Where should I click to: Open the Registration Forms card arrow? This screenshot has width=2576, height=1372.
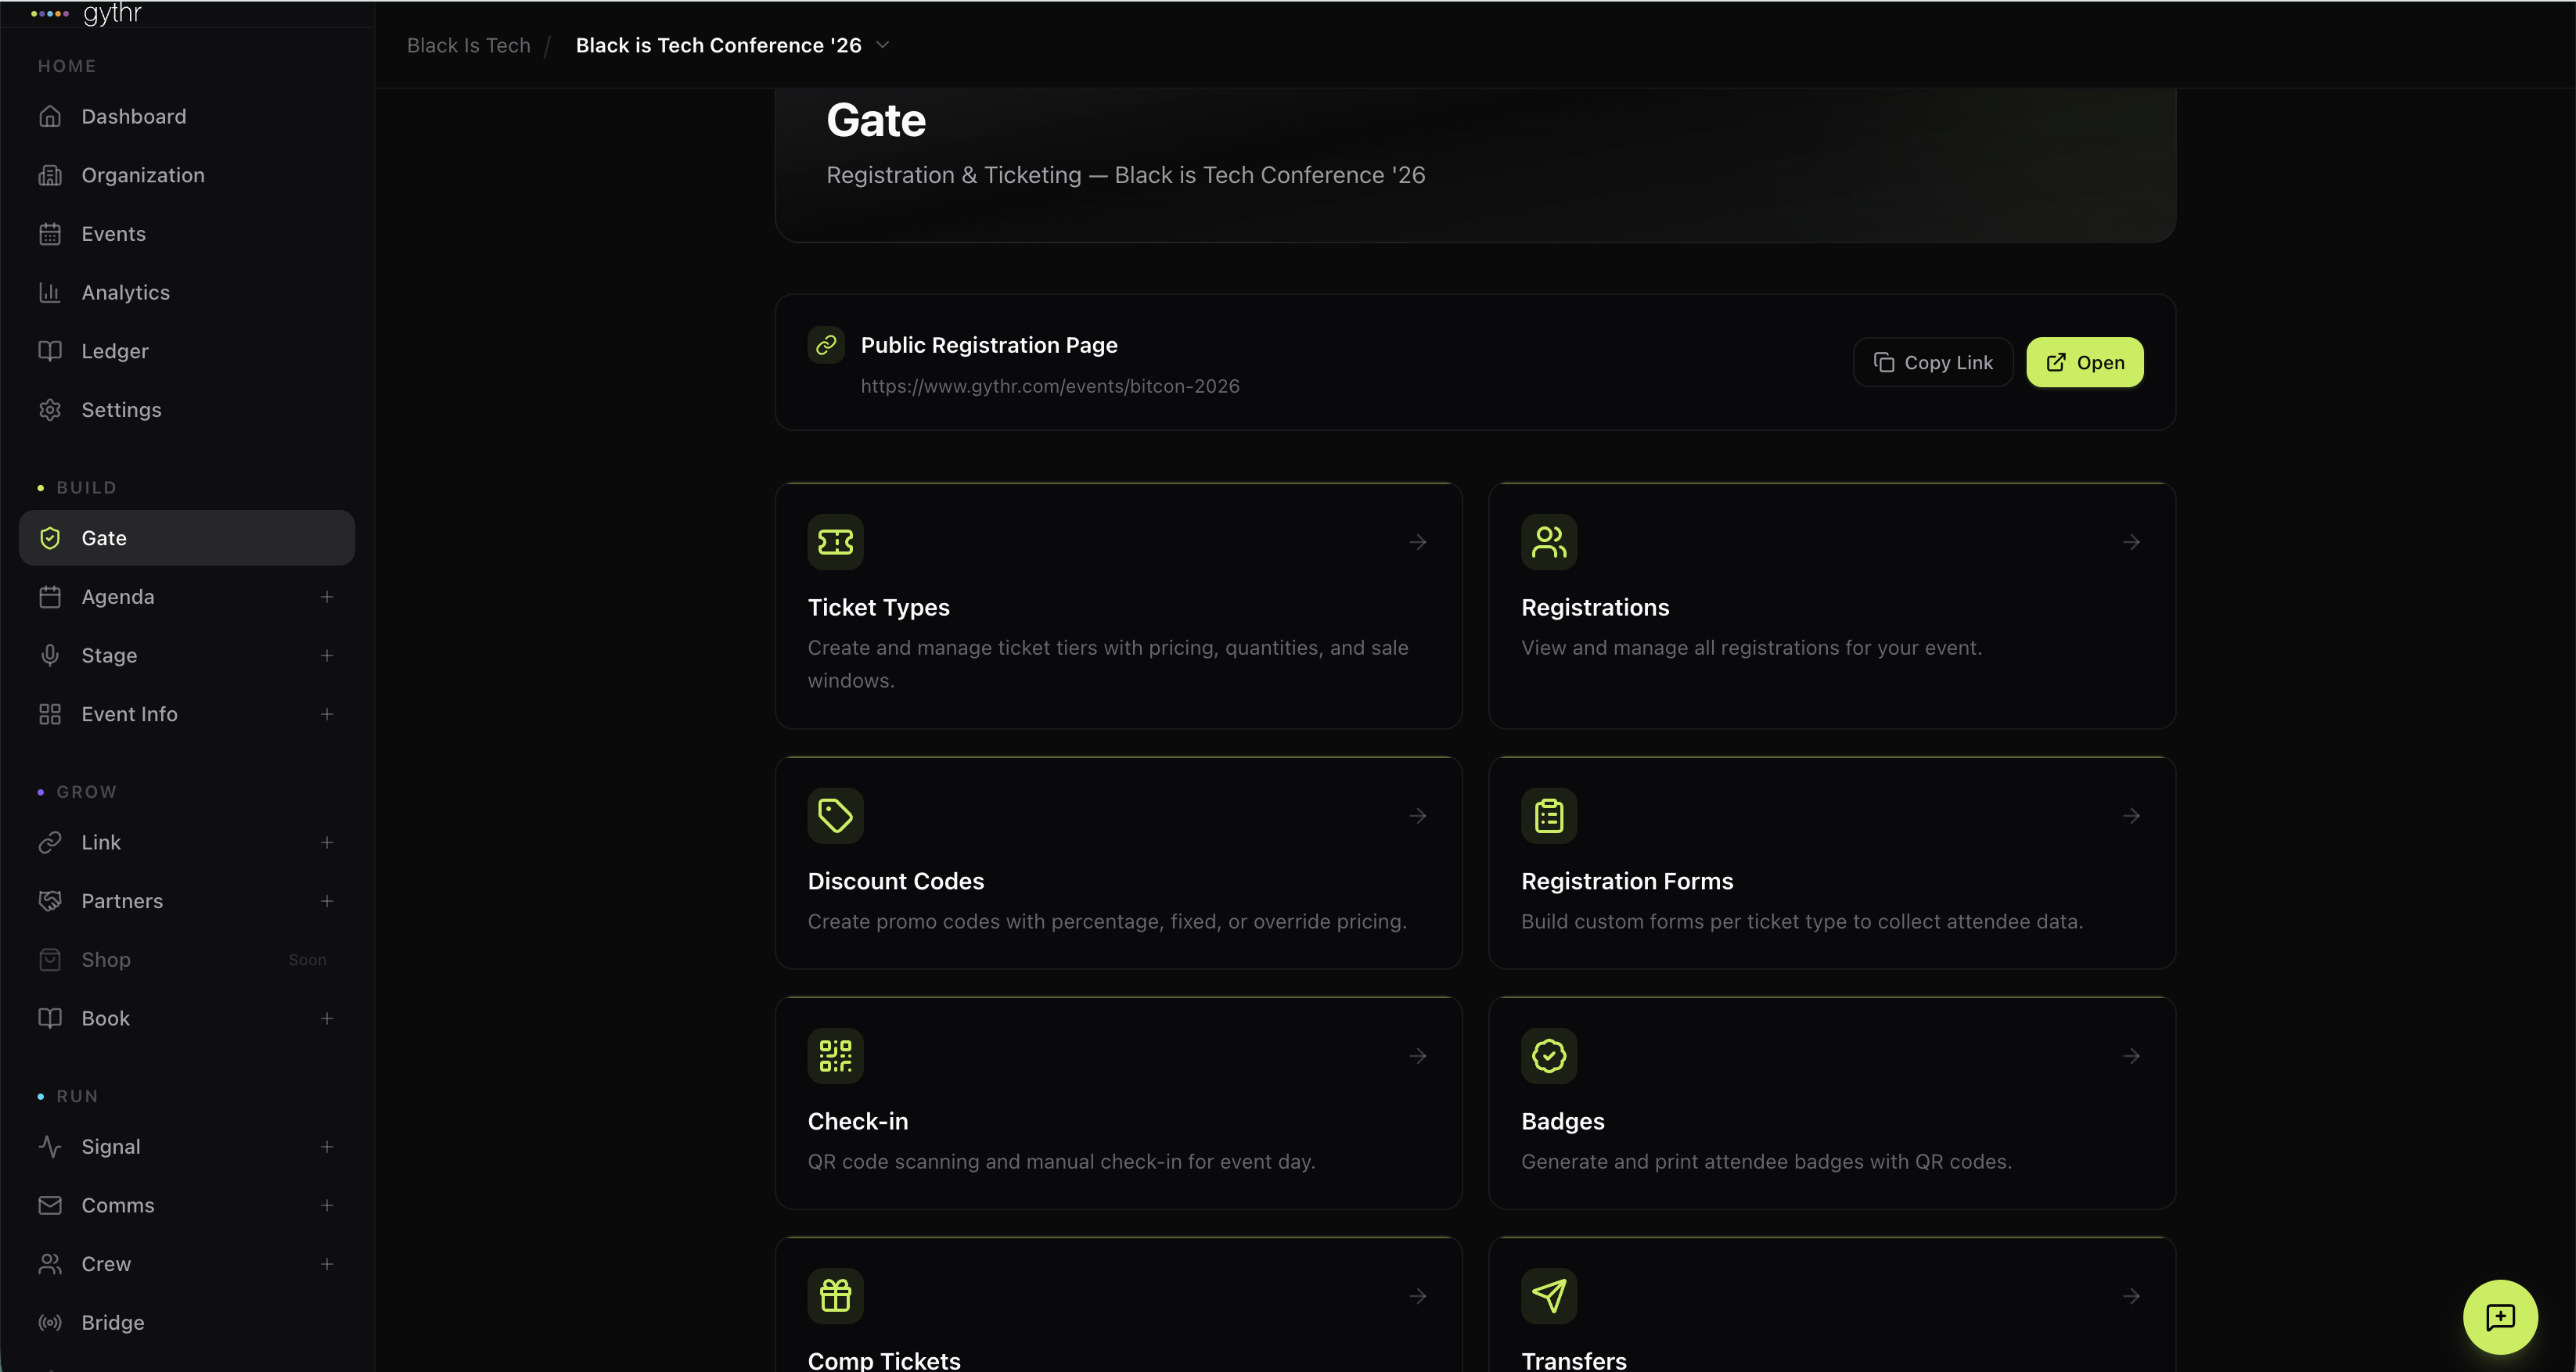pos(2131,815)
